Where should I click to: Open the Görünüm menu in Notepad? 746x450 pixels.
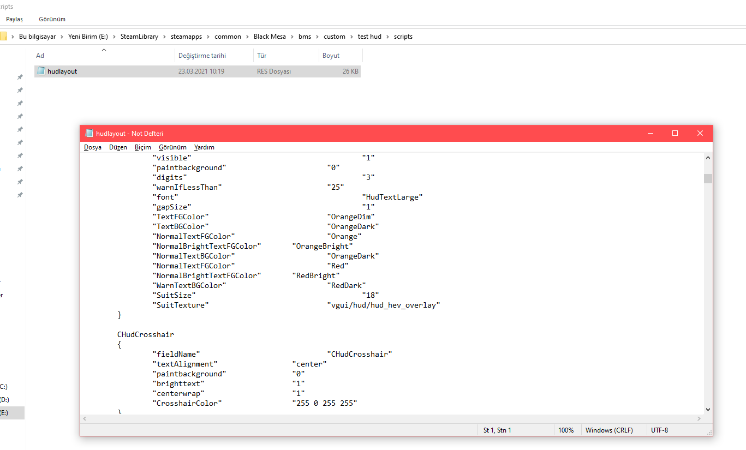pyautogui.click(x=172, y=147)
